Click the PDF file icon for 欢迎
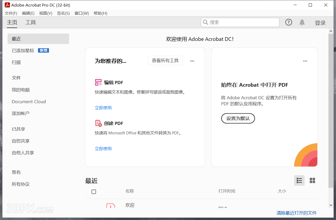Viewport: 336px width, 220px height. tap(111, 206)
